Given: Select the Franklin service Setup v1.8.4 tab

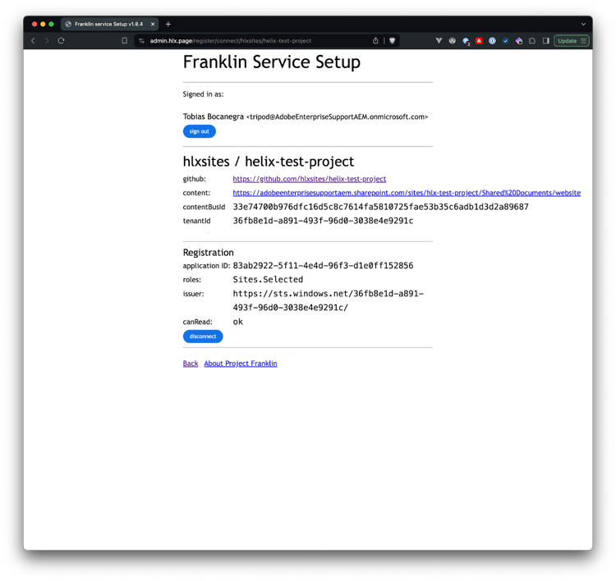Looking at the screenshot, I should 109,24.
